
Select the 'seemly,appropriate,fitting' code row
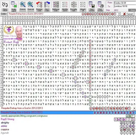coord(68,116)
